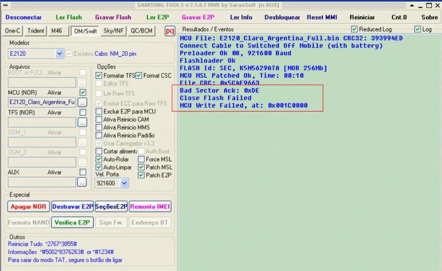442x271 pixels.
Task: Enable AUX Ativar checkbox
Action: tap(82, 172)
